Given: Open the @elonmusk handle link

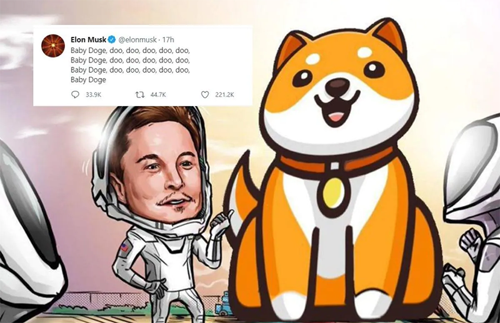Looking at the screenshot, I should tap(137, 40).
